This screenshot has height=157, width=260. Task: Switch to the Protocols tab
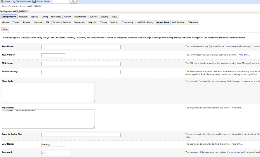tap(23, 17)
